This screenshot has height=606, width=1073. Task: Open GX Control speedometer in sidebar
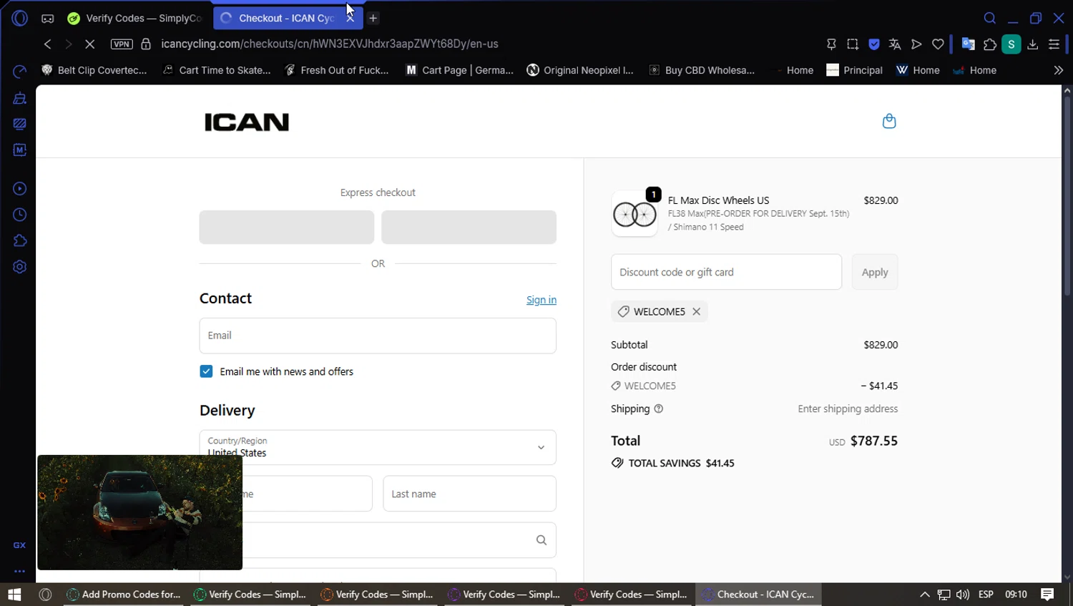(x=19, y=72)
